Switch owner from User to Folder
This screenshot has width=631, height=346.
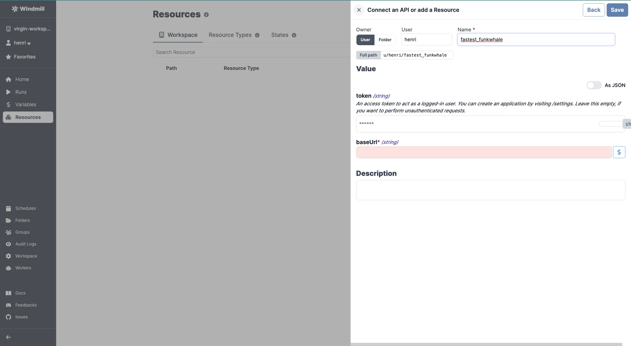point(385,40)
